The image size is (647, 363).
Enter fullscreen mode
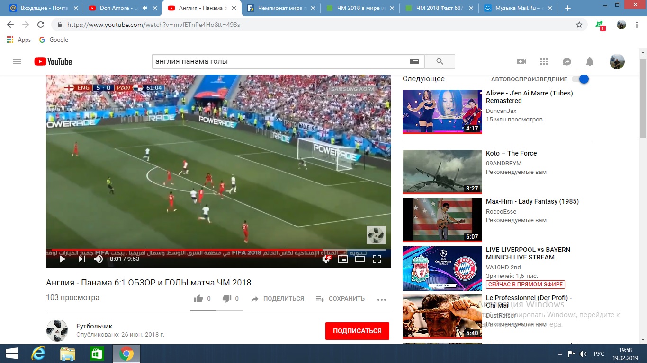click(x=377, y=259)
